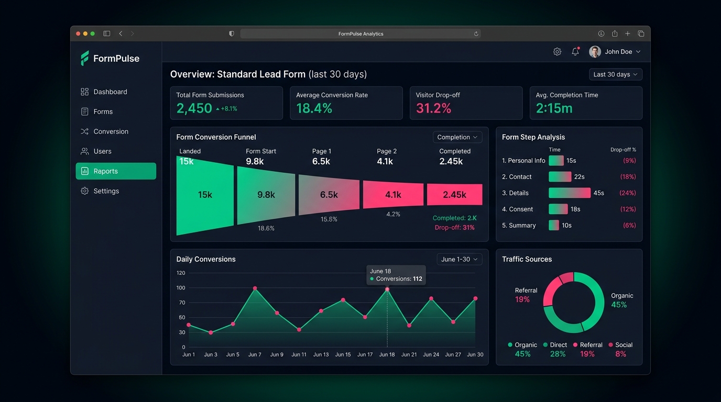Expand the John Doe account menu chevron

[638, 52]
